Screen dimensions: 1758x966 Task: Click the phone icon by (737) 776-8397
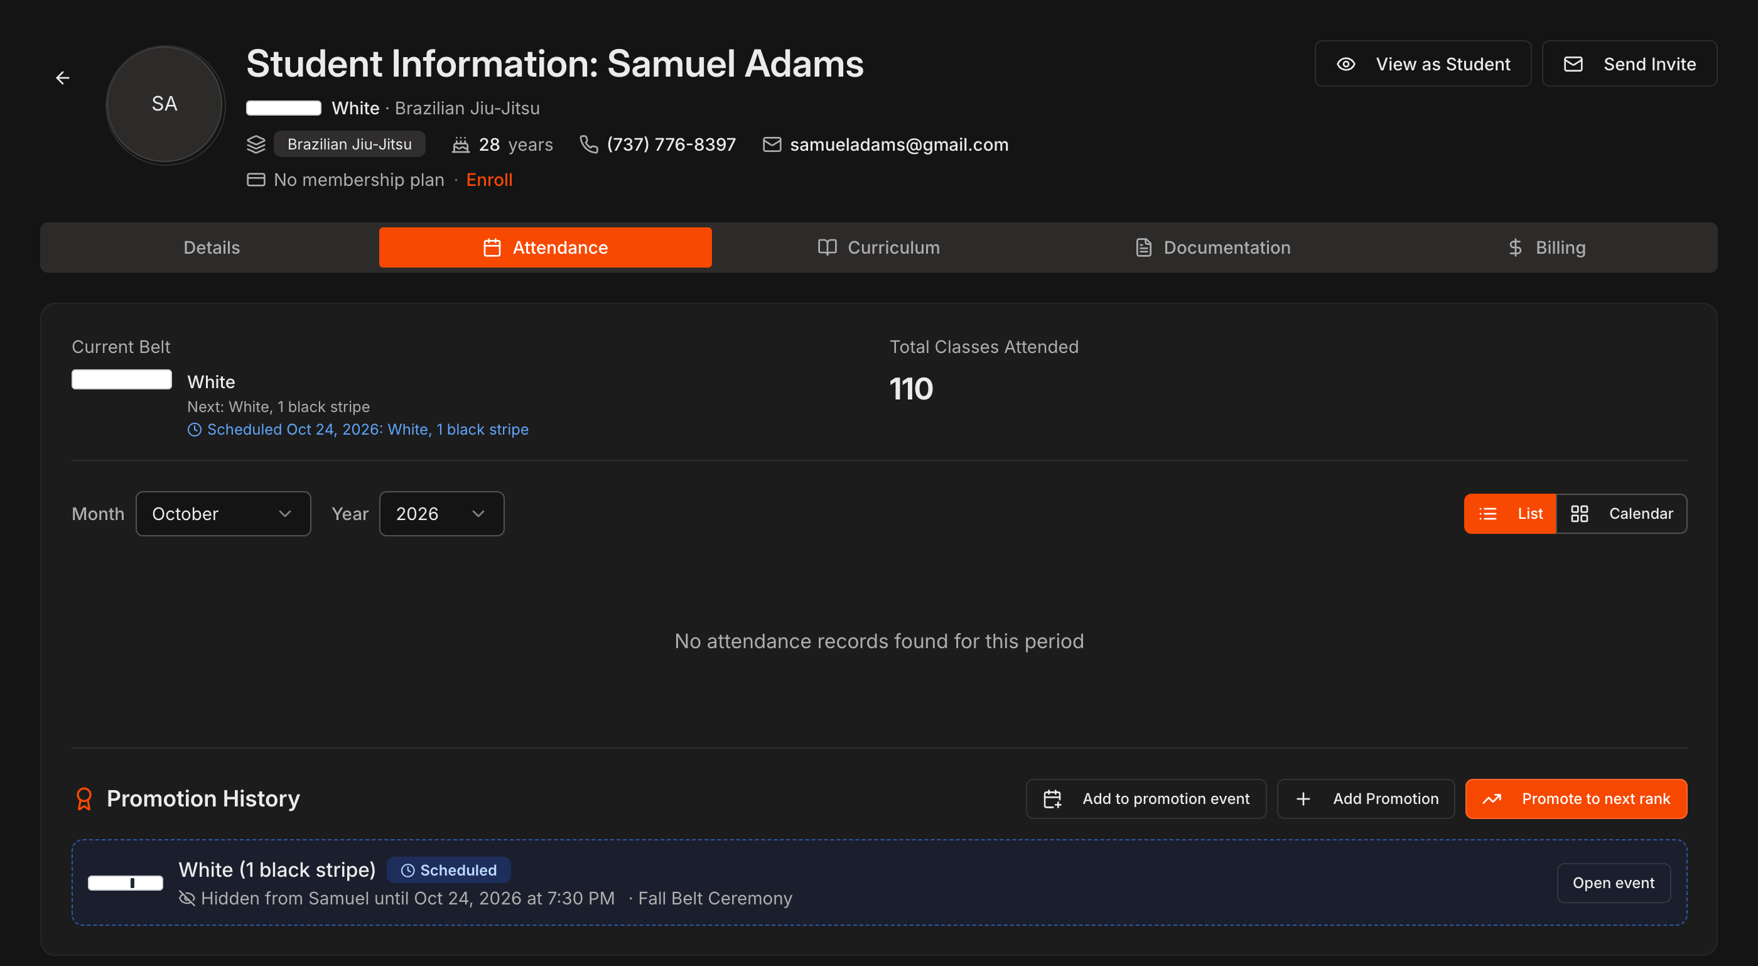coord(588,144)
